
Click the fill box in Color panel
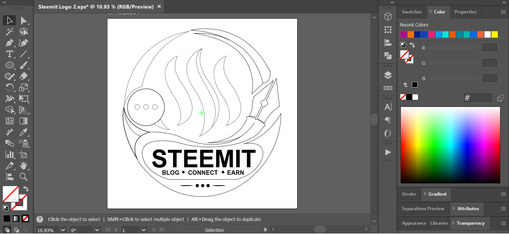(405, 55)
